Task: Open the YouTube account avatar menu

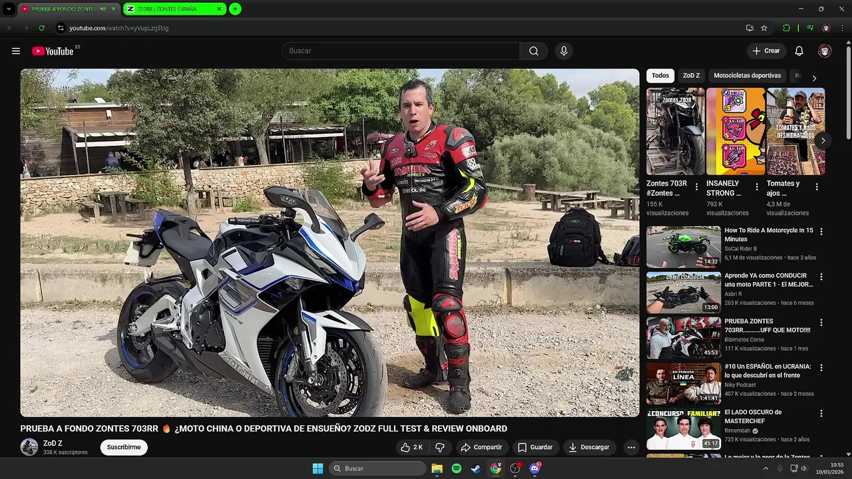Action: coord(825,51)
